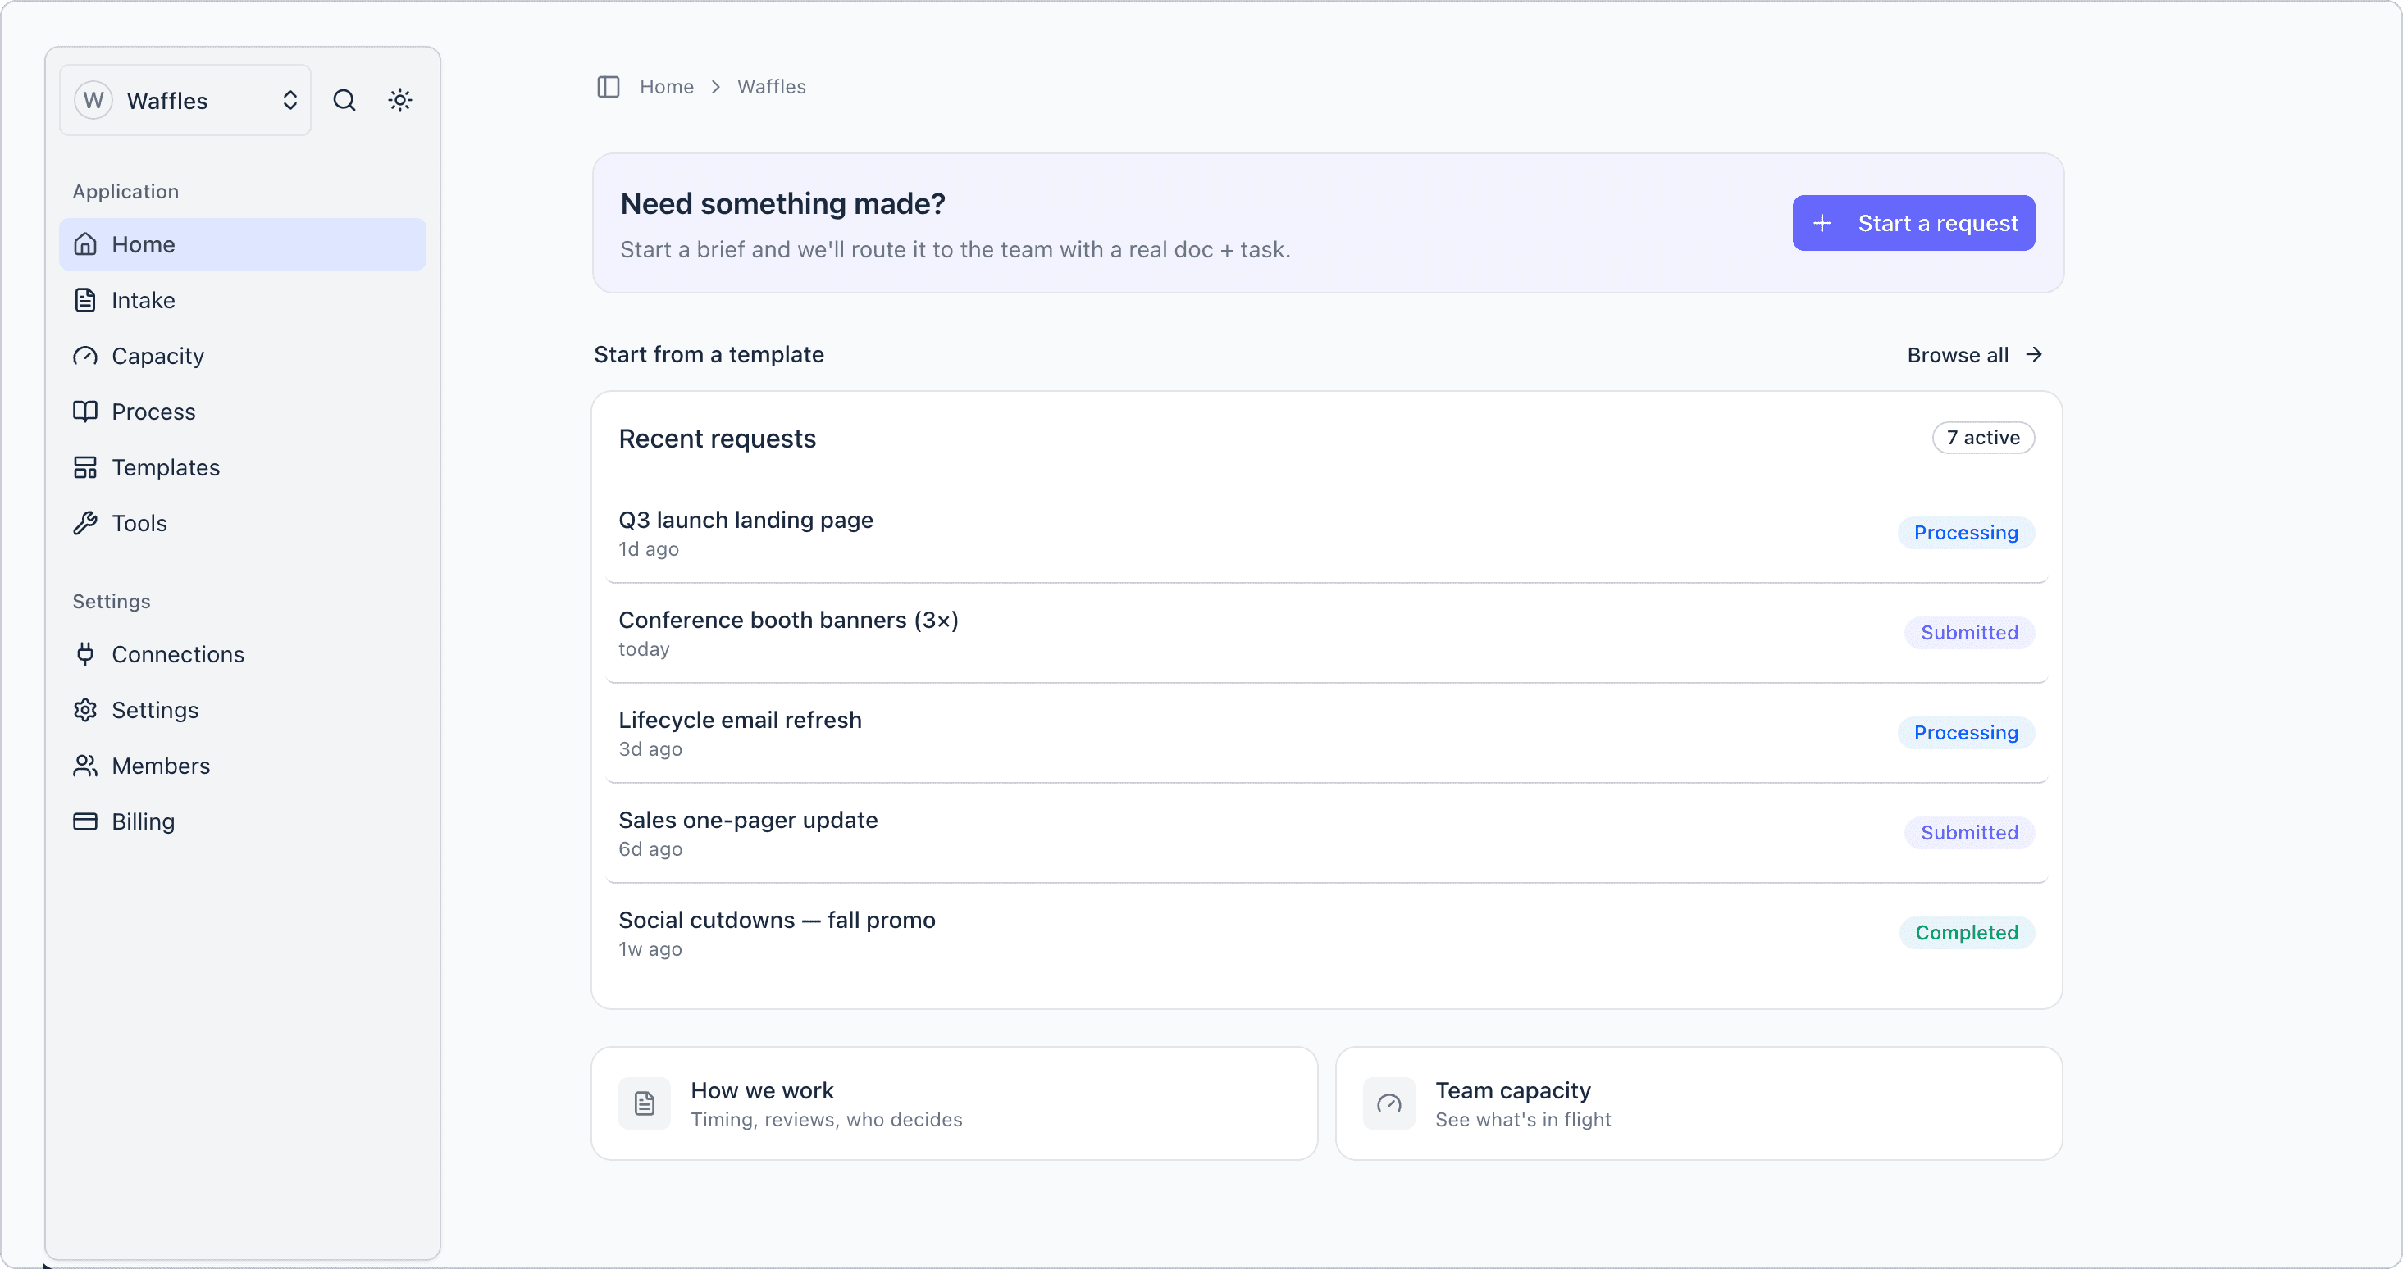Open the Lifecycle email refresh request
Screen dimensions: 2403x1269
point(1326,734)
